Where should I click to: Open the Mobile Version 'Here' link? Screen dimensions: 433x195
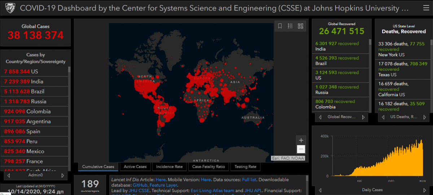[206, 179]
